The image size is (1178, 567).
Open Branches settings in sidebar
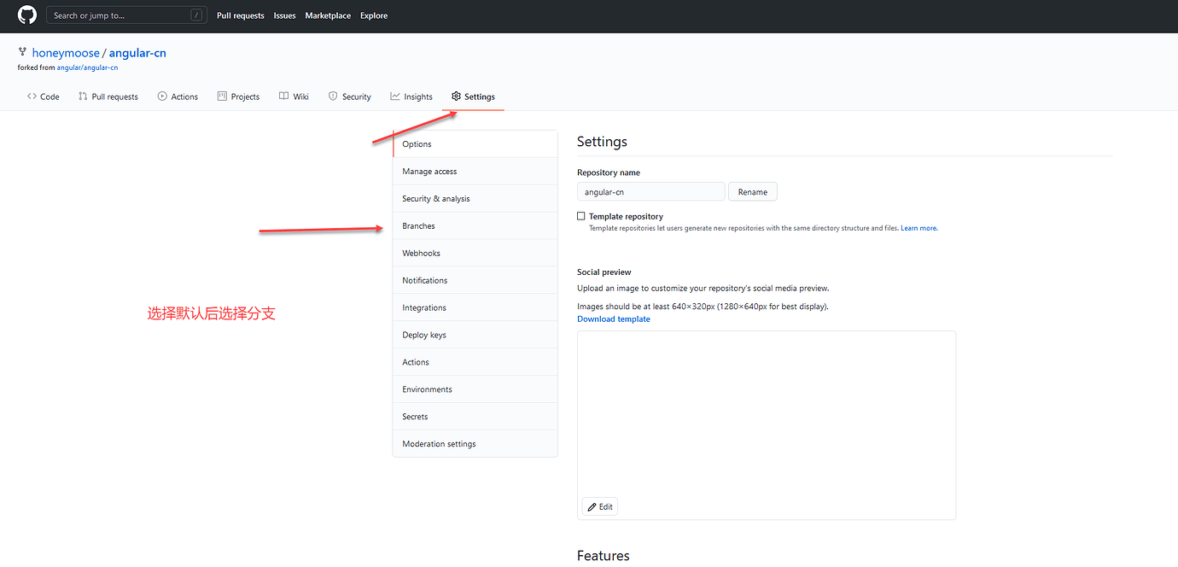coord(475,226)
